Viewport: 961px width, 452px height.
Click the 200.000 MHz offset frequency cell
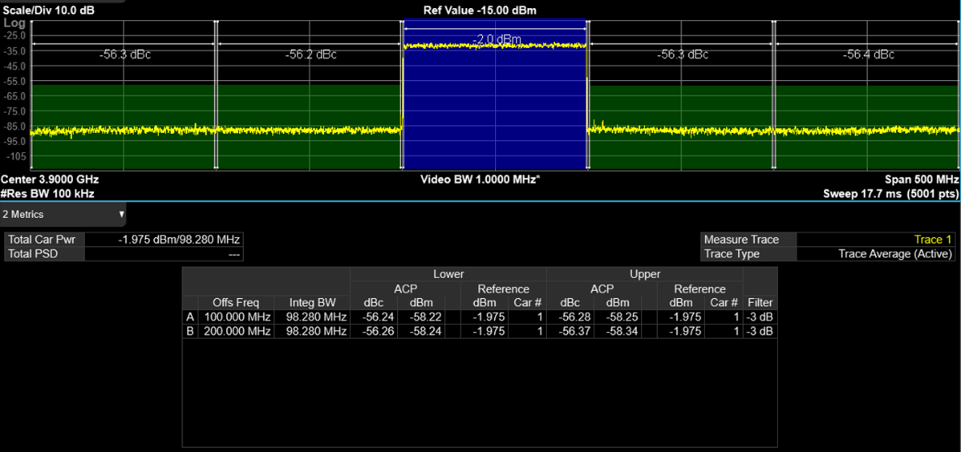[237, 331]
